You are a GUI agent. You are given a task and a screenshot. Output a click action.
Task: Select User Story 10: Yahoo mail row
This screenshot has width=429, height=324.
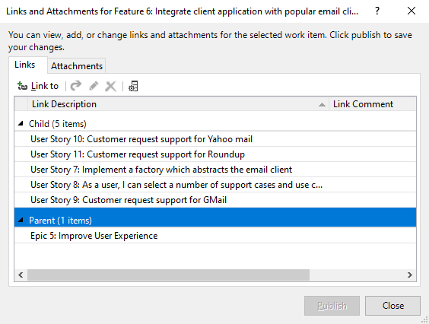215,139
